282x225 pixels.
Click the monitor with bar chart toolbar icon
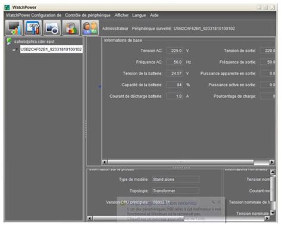click(x=14, y=28)
